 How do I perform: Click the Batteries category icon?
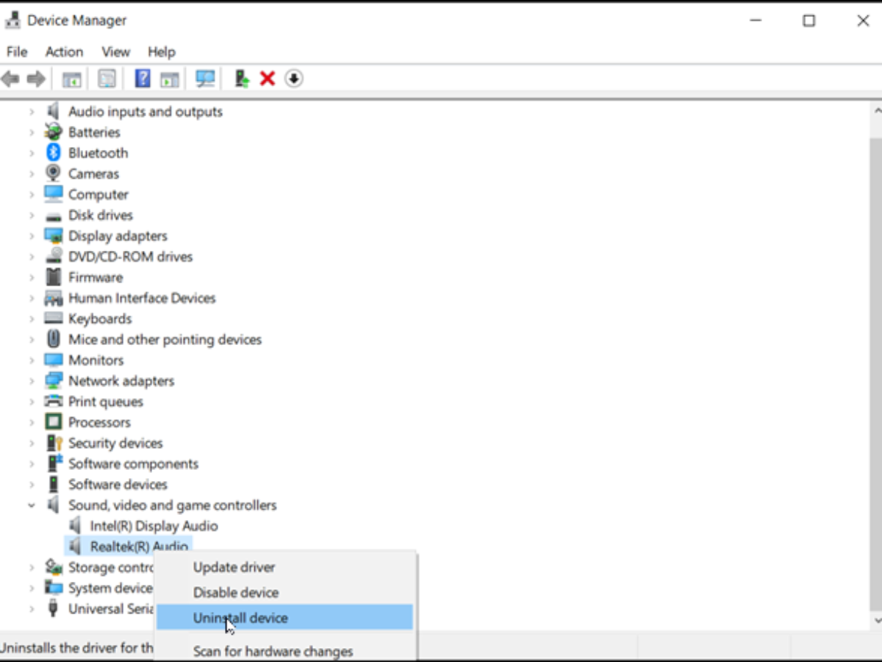click(53, 132)
